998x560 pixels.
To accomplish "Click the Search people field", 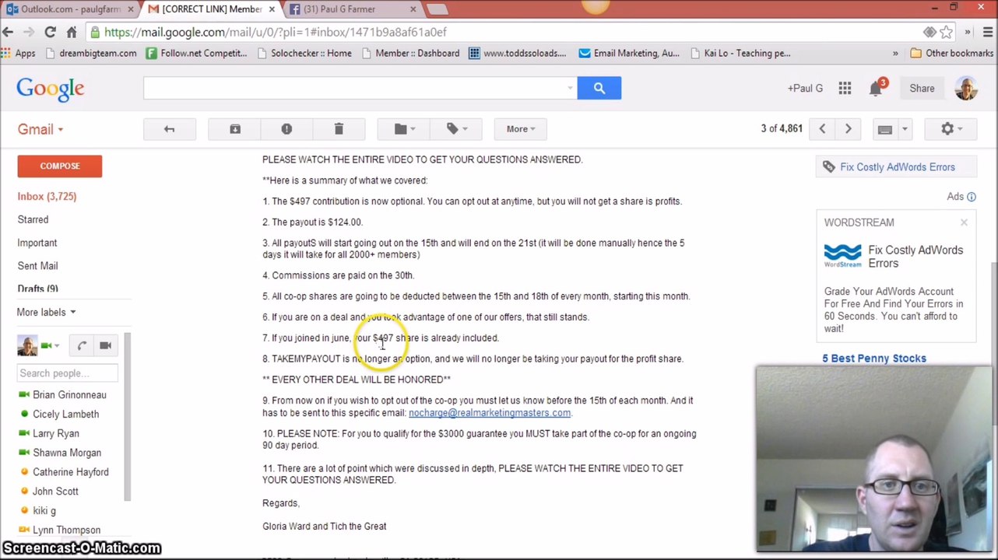I will (66, 373).
